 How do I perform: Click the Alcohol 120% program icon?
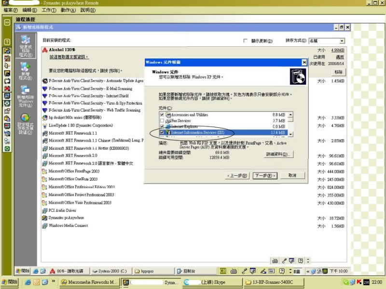tap(45, 50)
